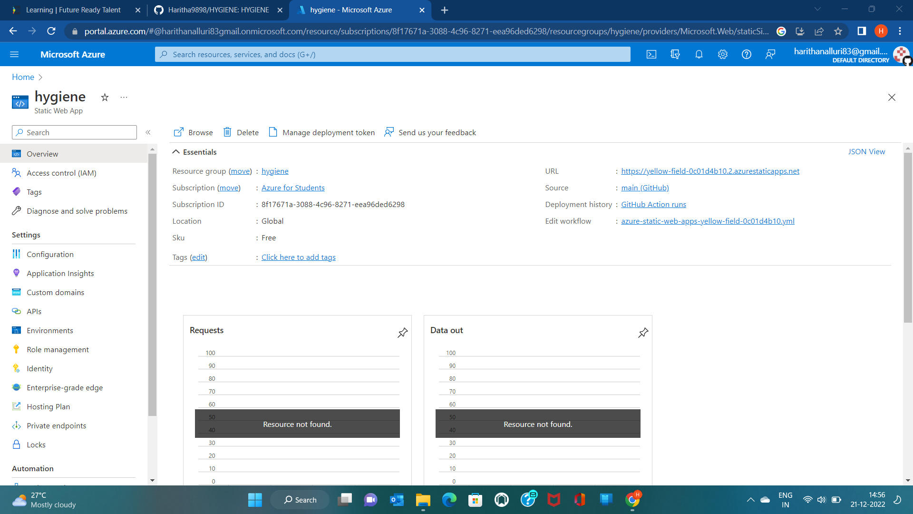Open the portal hamburger menu
913x514 pixels.
(x=14, y=55)
